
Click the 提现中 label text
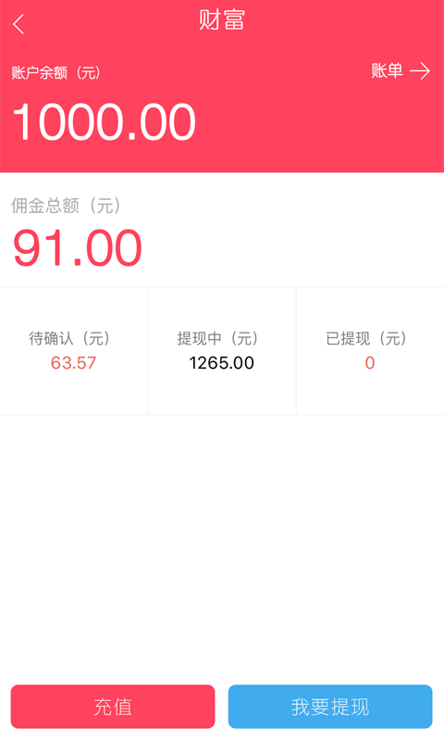199,338
